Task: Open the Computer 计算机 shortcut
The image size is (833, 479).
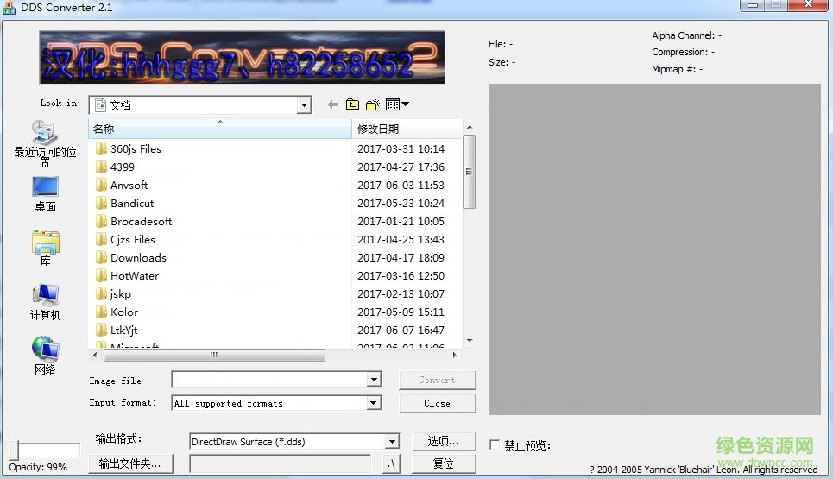Action: [x=45, y=302]
